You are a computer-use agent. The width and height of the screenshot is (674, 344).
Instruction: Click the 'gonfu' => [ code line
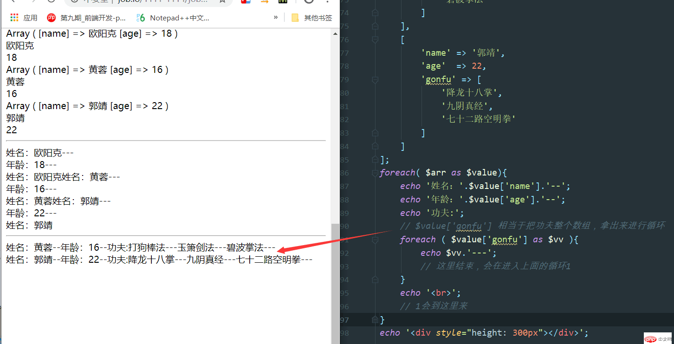coord(451,79)
